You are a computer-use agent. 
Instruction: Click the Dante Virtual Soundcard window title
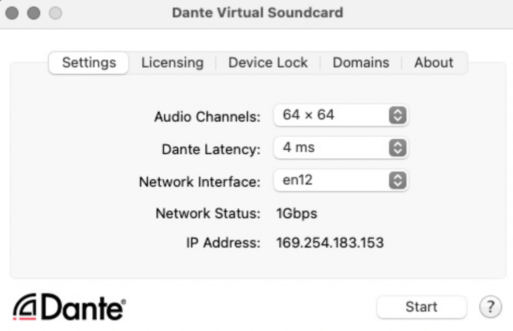[257, 13]
